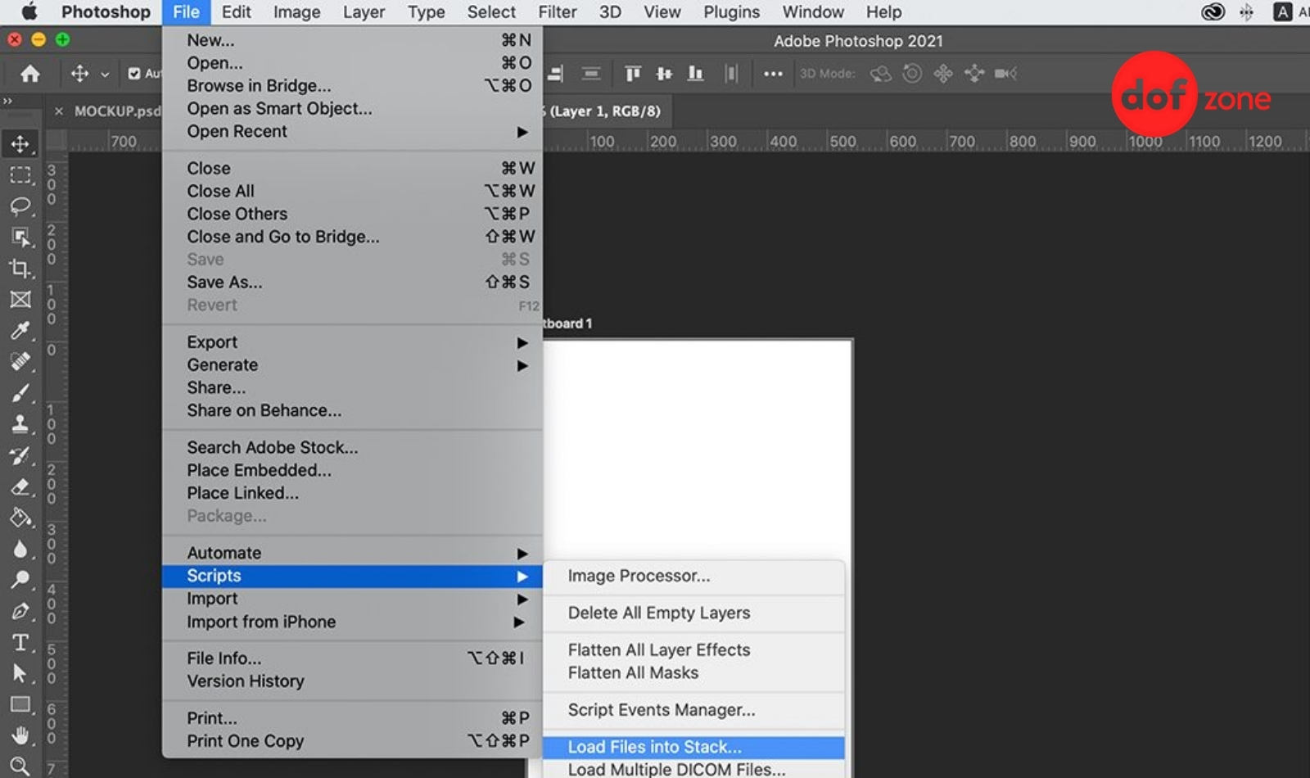
Task: Open the Filter menu
Action: tap(558, 12)
